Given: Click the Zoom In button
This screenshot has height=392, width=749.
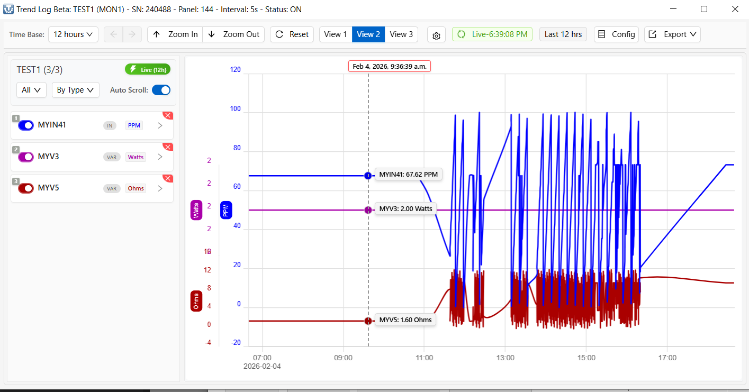Looking at the screenshot, I should coord(175,34).
